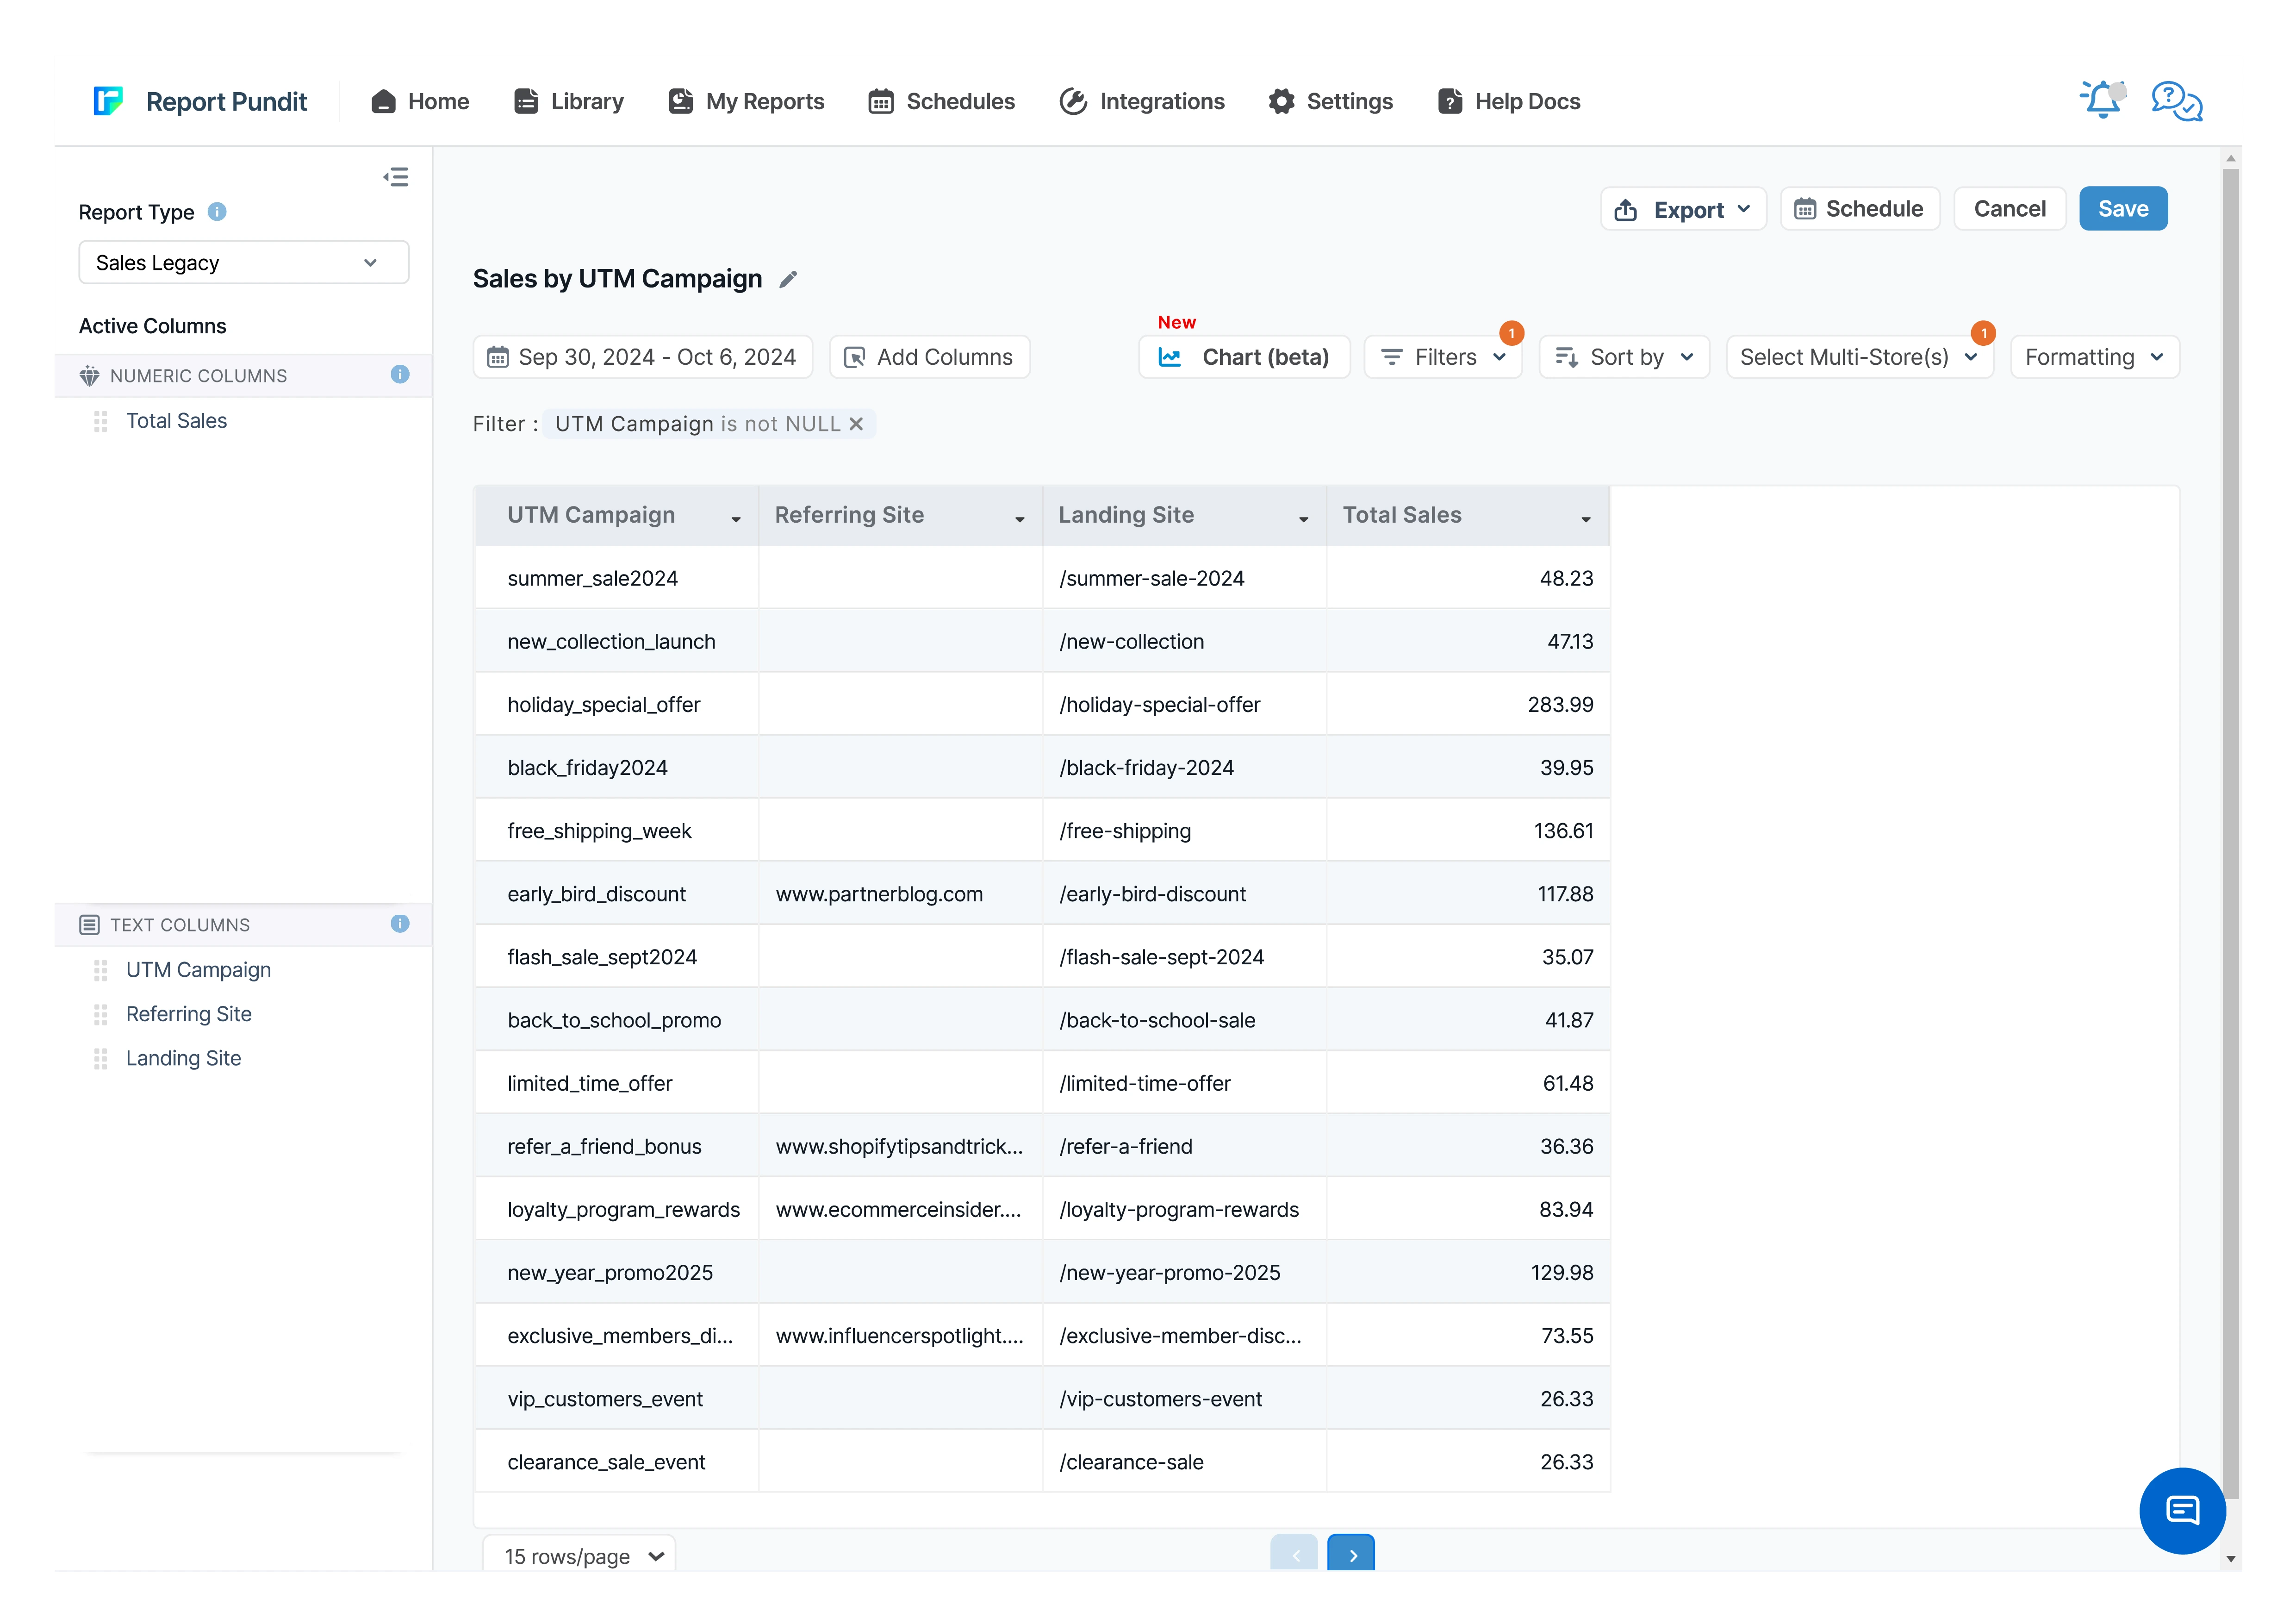The width and height of the screenshot is (2296, 1624).
Task: Click the pencil icon to rename report
Action: (x=788, y=279)
